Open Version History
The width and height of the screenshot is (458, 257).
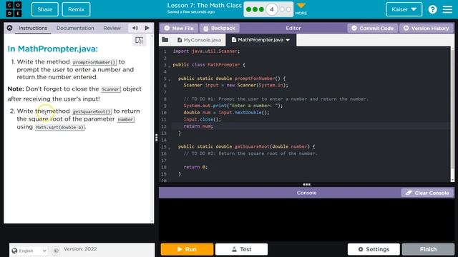tap(427, 28)
